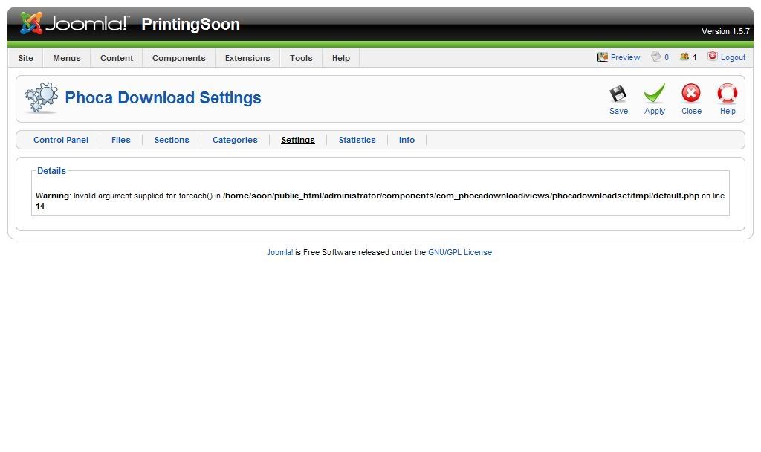The width and height of the screenshot is (761, 452).
Task: Open the GNU/GPL License link
Action: pyautogui.click(x=459, y=252)
